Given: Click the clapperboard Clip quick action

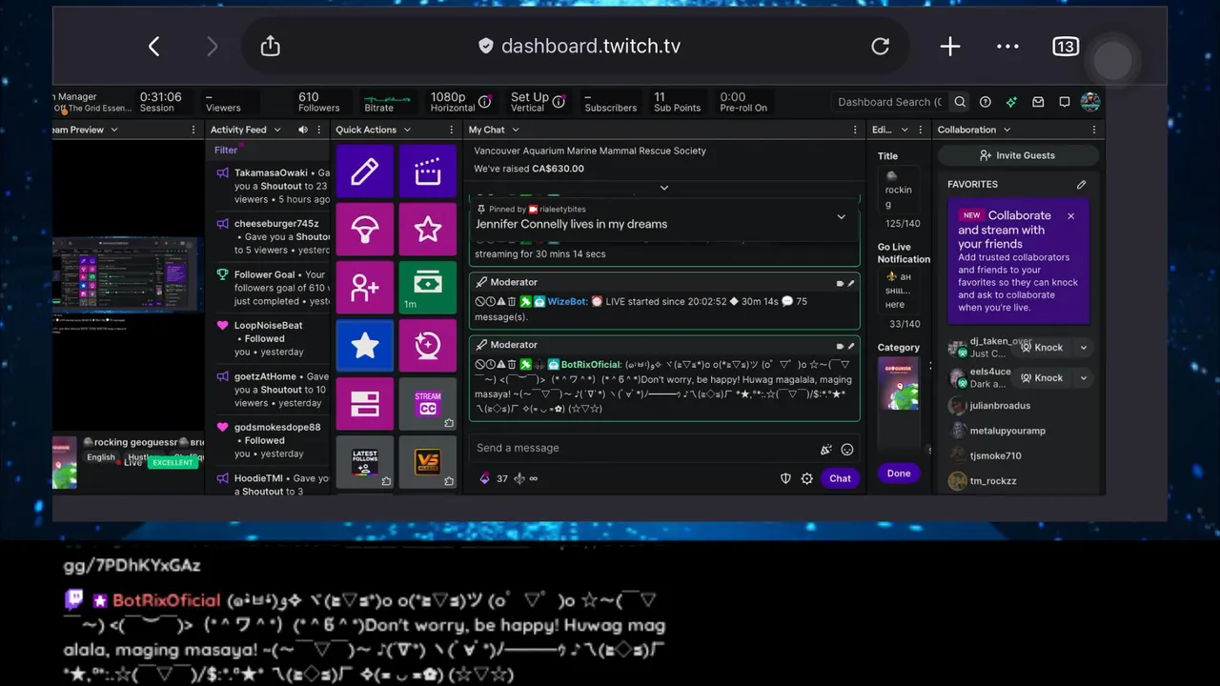Looking at the screenshot, I should 427,171.
